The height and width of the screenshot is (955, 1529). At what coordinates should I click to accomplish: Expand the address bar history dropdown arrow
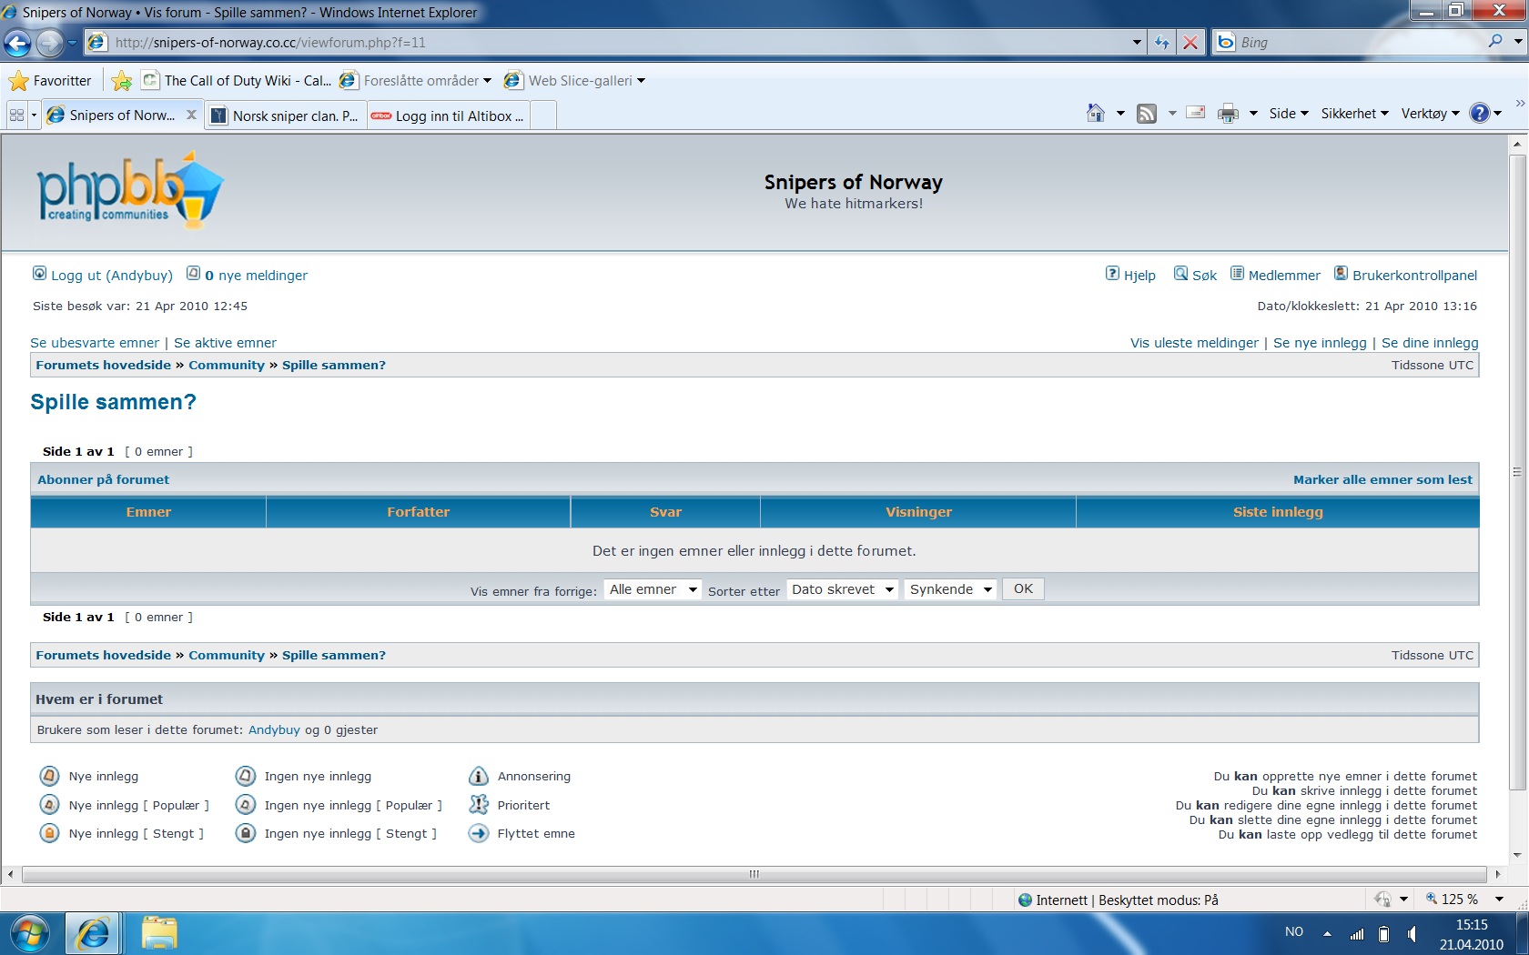1137,42
